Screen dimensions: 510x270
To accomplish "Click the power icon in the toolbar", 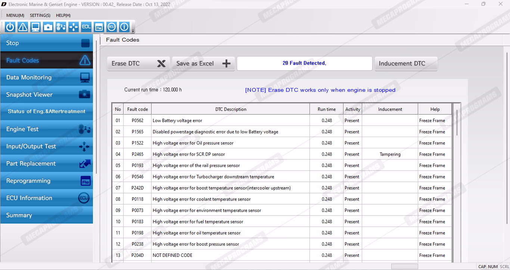I will (10, 27).
